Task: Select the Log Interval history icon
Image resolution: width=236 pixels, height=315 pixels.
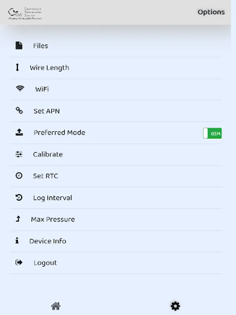Action: (x=19, y=197)
